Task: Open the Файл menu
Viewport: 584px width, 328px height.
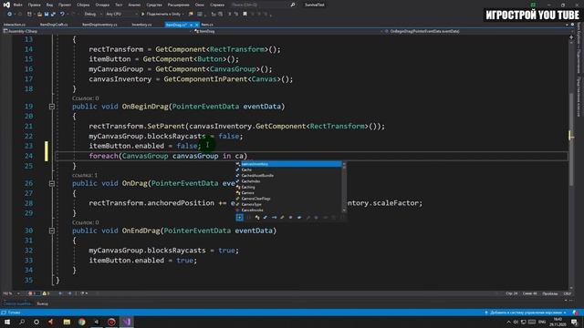Action: click(17, 5)
